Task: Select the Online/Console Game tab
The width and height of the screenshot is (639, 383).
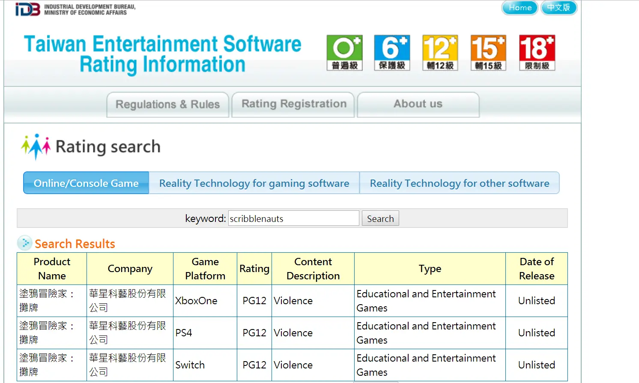Action: click(86, 183)
